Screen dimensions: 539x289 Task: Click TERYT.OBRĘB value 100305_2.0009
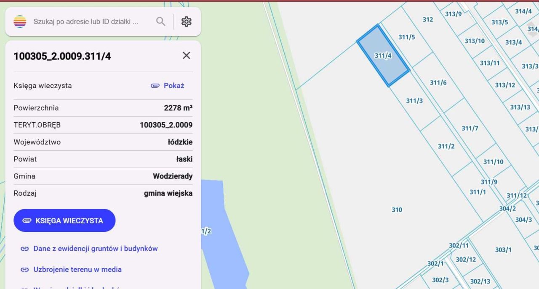click(x=166, y=125)
